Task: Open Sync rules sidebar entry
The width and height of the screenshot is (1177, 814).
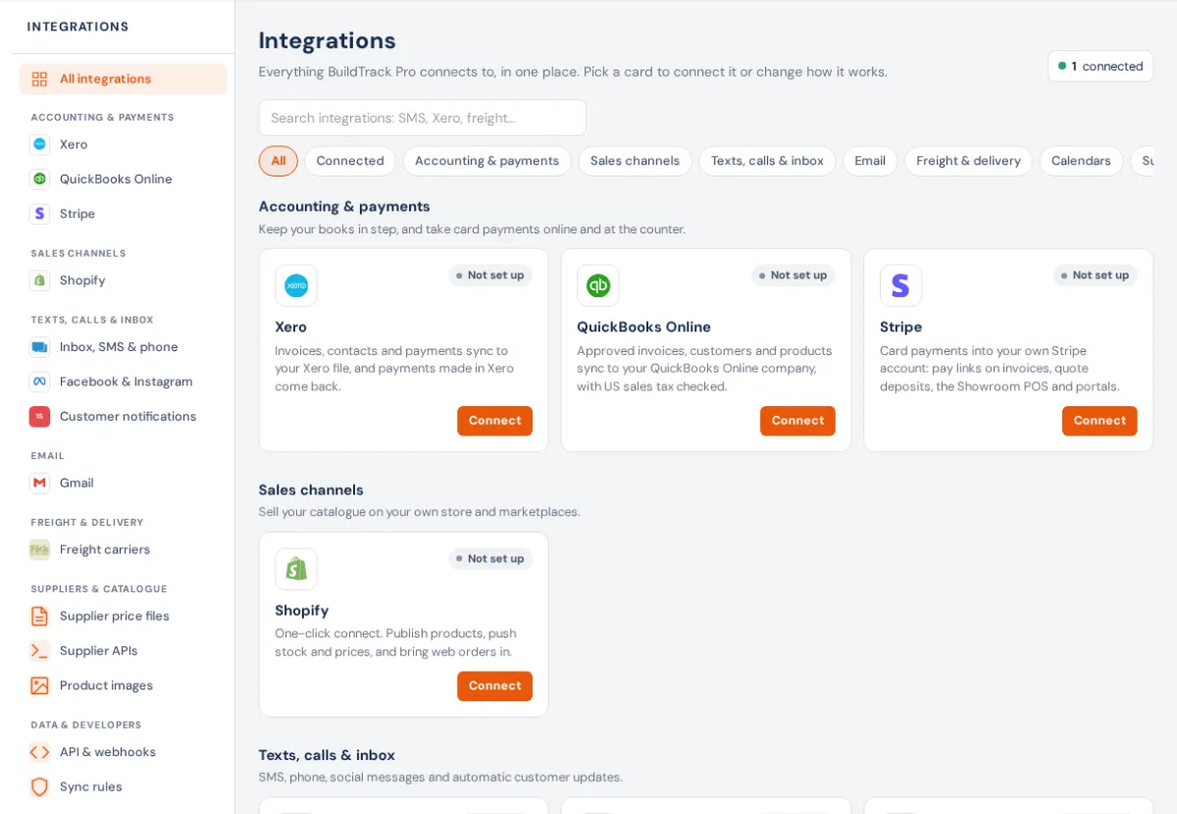Action: (x=124, y=787)
